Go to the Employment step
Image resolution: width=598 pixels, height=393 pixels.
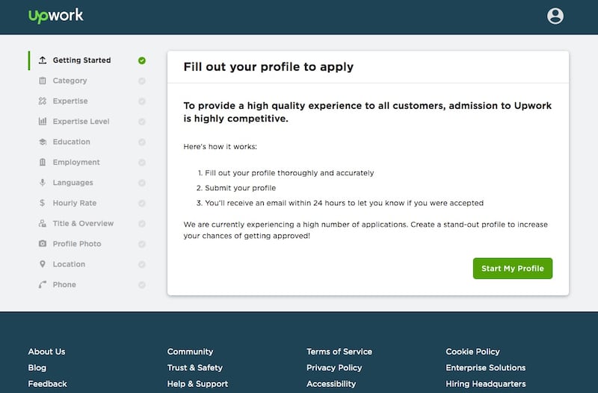click(x=76, y=162)
